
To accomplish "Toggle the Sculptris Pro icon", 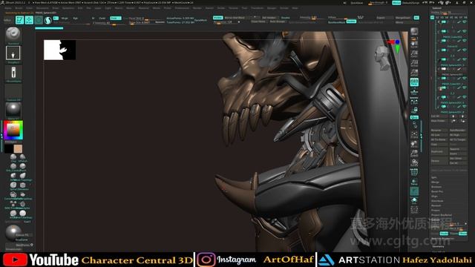I will pyautogui.click(x=47, y=20).
